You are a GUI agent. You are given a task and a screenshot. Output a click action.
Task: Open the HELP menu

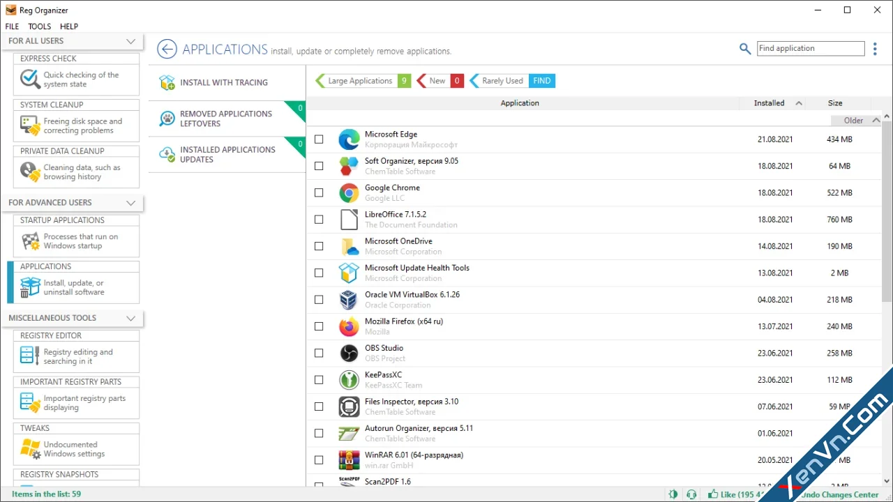point(69,26)
